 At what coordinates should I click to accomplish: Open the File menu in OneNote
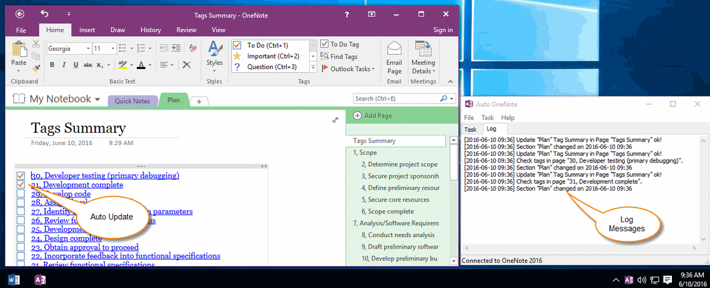(21, 30)
